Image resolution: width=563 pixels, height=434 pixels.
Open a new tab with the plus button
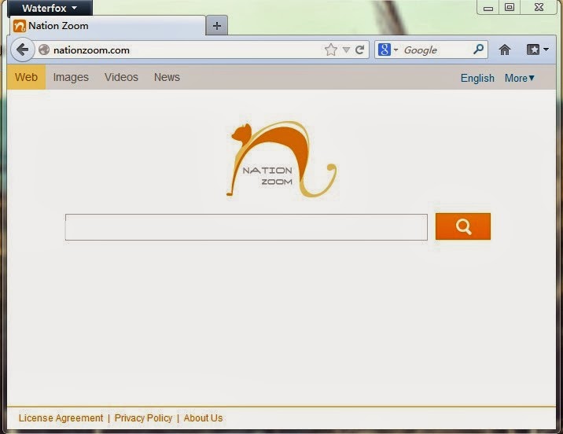pos(216,26)
